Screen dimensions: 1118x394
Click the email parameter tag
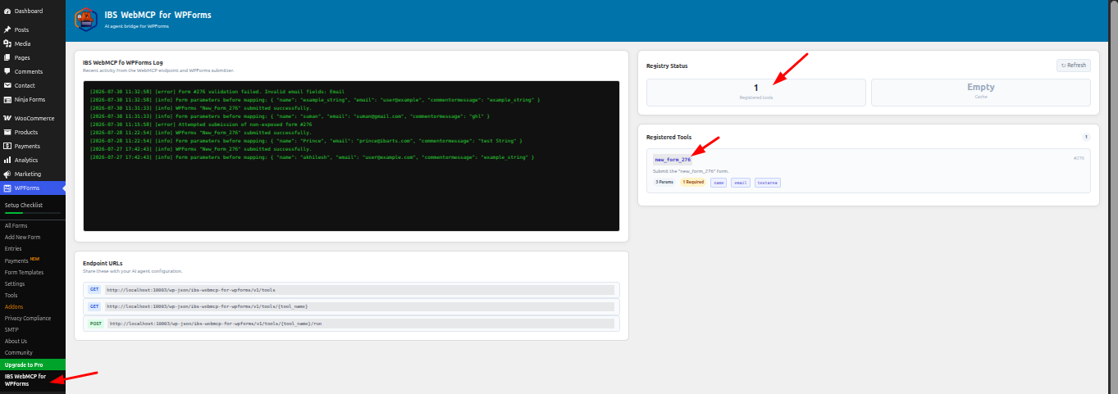click(x=741, y=183)
